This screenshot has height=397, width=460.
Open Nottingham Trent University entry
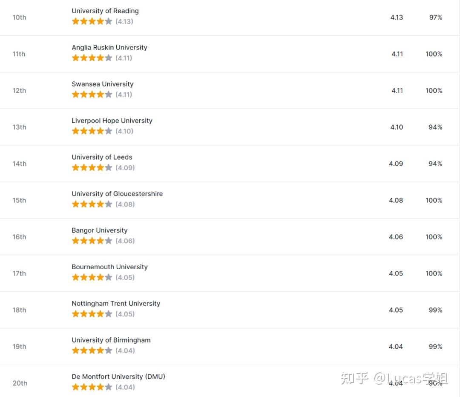tap(116, 304)
